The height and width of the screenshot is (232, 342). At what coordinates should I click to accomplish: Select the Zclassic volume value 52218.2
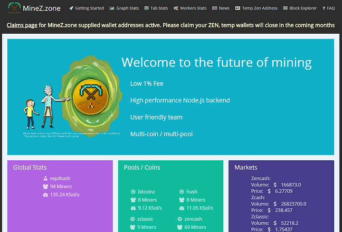click(289, 223)
